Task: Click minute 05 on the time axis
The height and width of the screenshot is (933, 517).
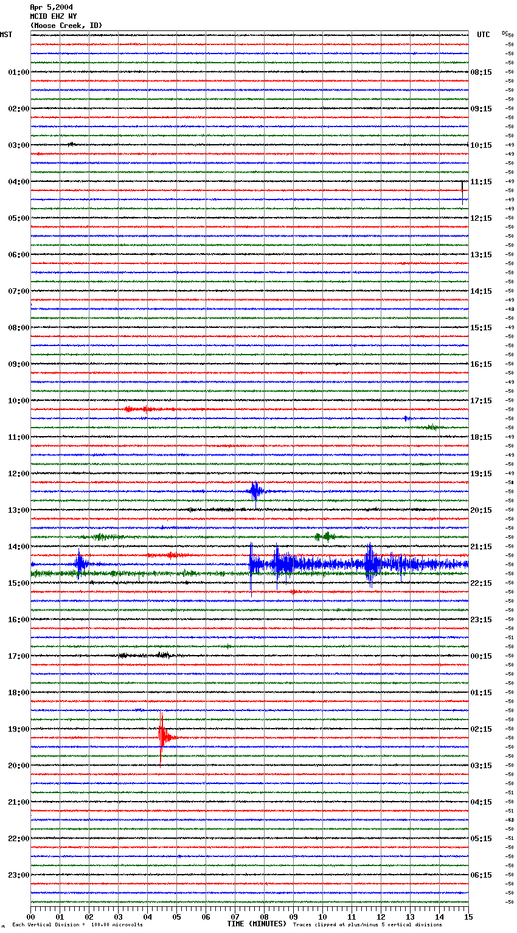Action: point(177,917)
